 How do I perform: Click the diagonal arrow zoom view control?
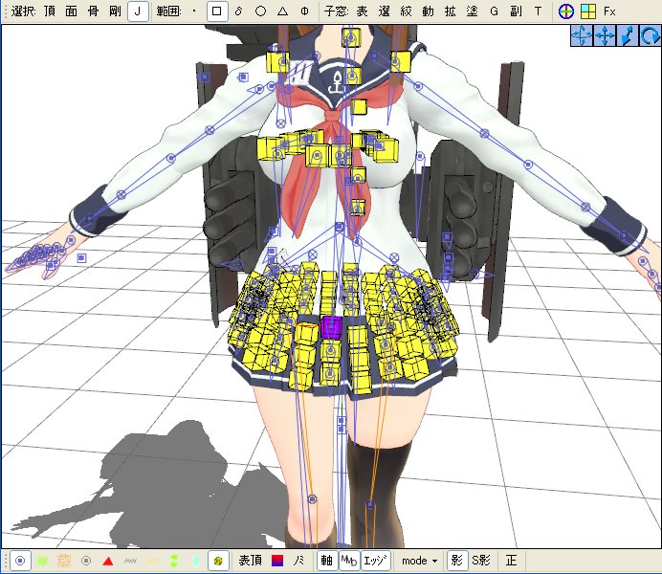[627, 35]
